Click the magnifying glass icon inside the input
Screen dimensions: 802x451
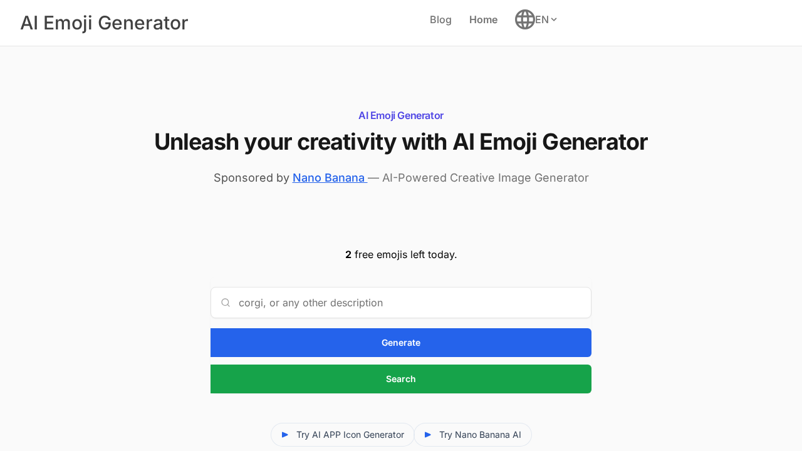coord(226,303)
